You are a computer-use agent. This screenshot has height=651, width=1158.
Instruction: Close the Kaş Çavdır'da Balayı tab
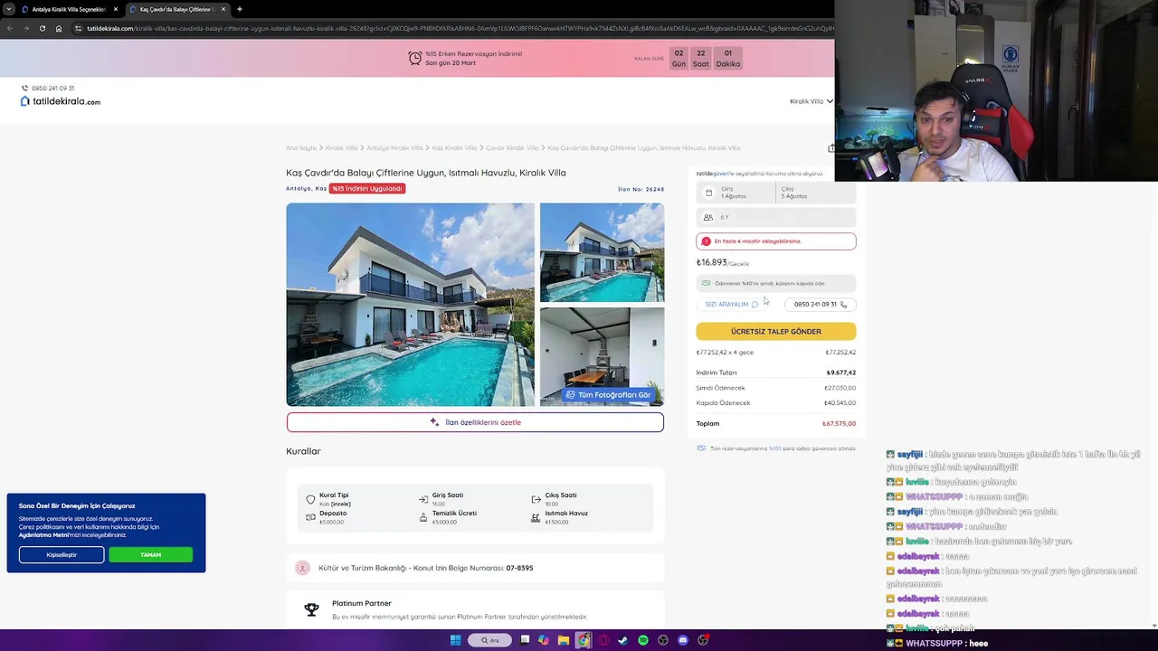coord(223,9)
